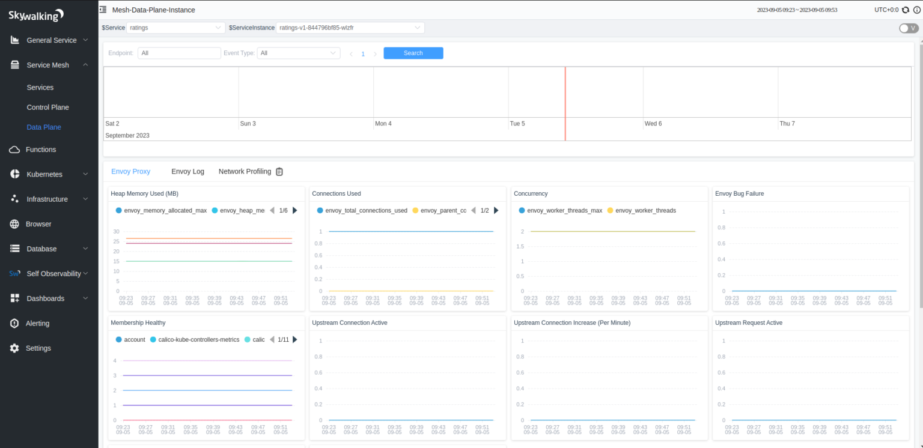Image resolution: width=923 pixels, height=448 pixels.
Task: Select the Browser section in the sidebar
Action: pyautogui.click(x=39, y=223)
